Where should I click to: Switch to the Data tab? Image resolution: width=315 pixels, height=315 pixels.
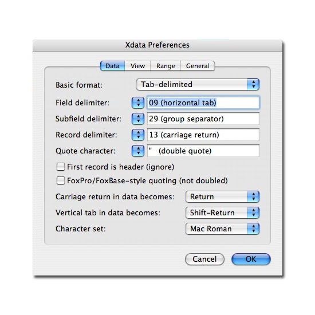(112, 66)
